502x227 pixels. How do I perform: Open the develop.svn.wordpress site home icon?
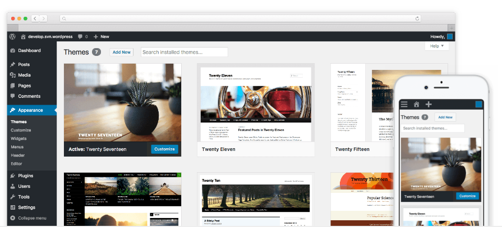(x=23, y=37)
